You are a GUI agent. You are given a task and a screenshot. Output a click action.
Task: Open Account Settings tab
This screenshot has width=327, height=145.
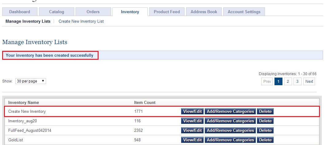pyautogui.click(x=244, y=12)
